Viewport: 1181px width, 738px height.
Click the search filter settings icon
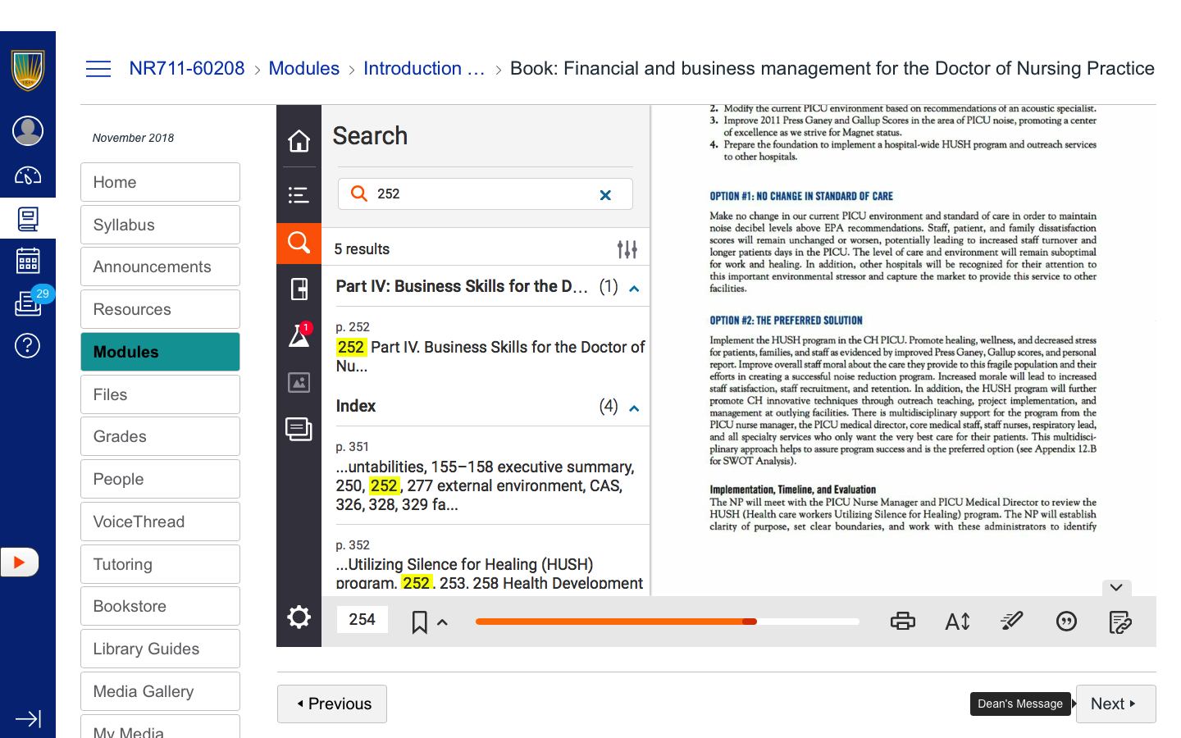(627, 249)
